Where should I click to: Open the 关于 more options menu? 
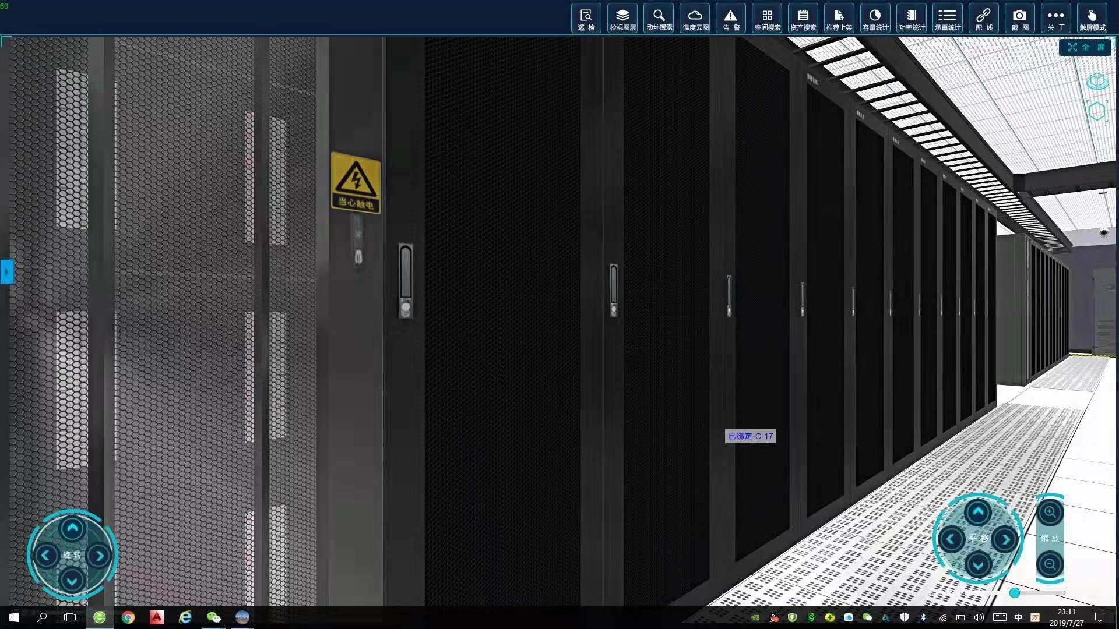click(1055, 19)
